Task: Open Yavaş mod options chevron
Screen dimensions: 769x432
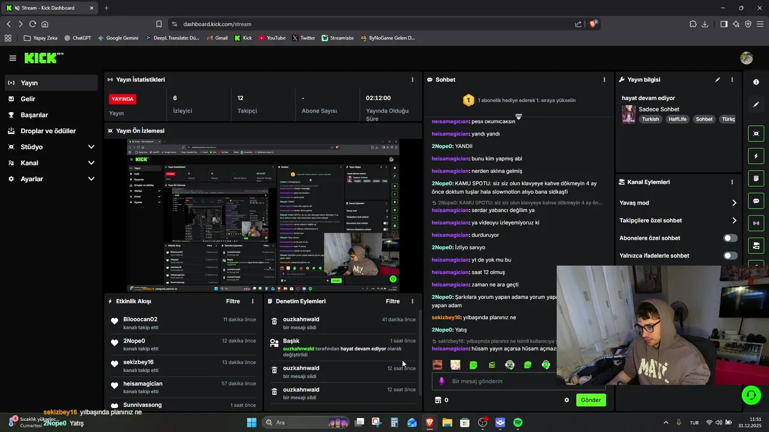Action: (x=734, y=203)
